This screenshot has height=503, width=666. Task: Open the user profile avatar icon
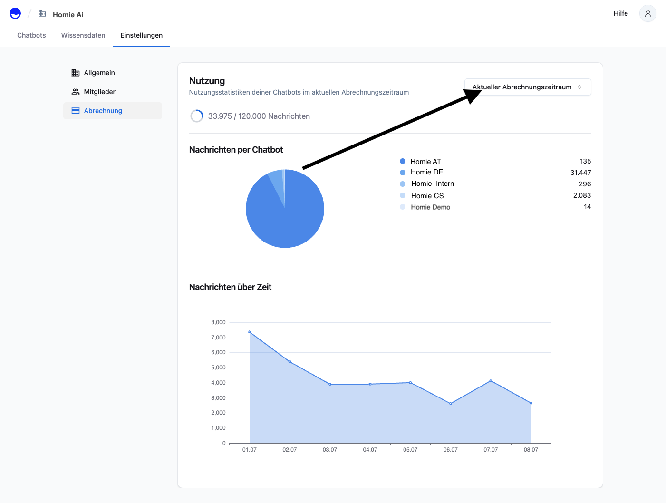(647, 13)
